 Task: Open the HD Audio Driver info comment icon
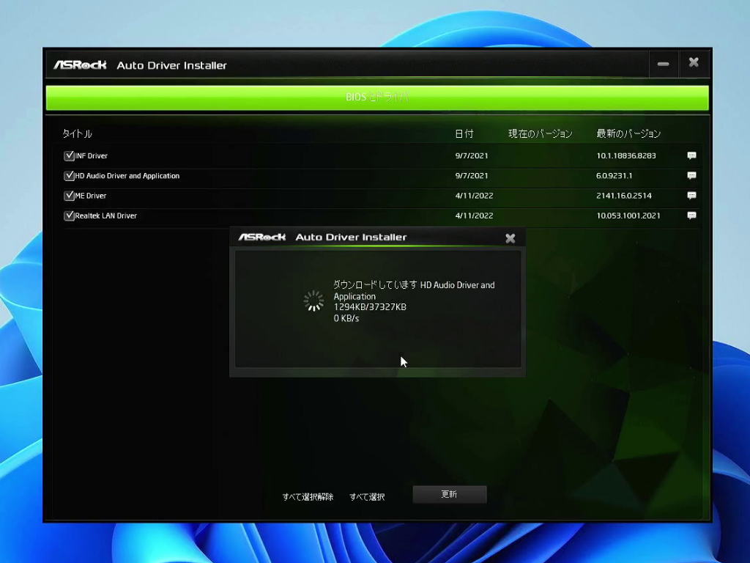pos(691,176)
